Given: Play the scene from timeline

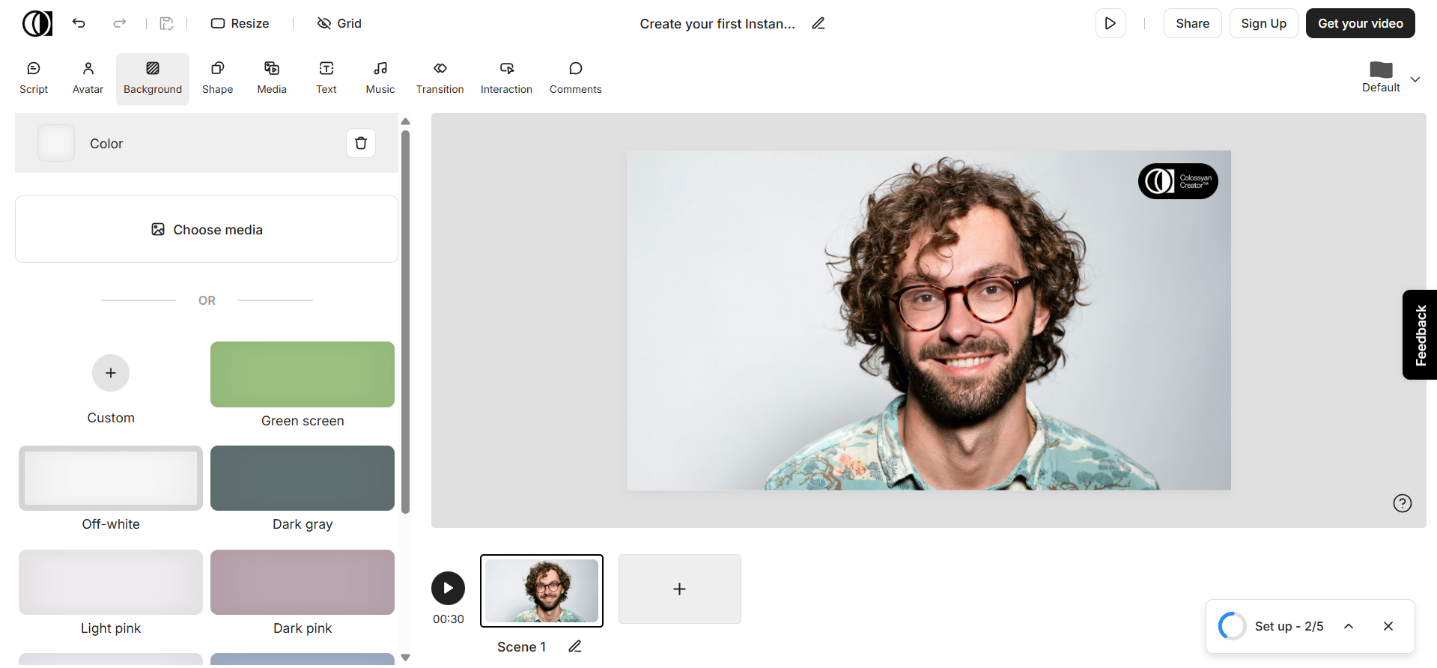Looking at the screenshot, I should 448,588.
